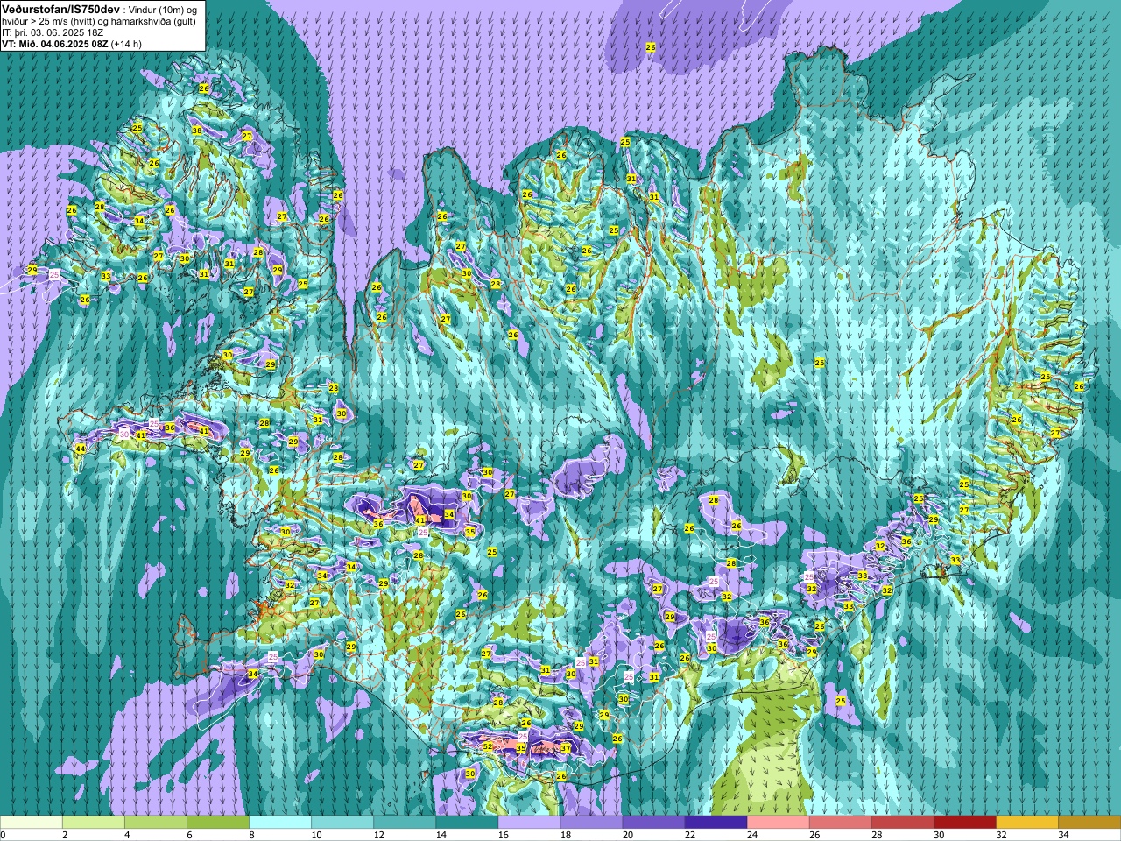Choose the olive green 6–8 m/s legend swatch
The height and width of the screenshot is (841, 1121).
point(218,823)
